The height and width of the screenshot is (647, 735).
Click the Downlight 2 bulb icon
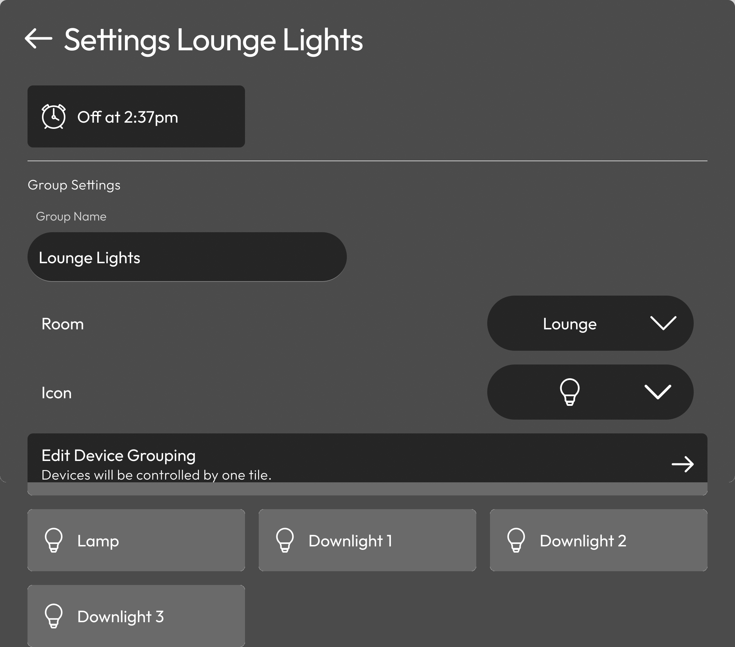point(516,540)
